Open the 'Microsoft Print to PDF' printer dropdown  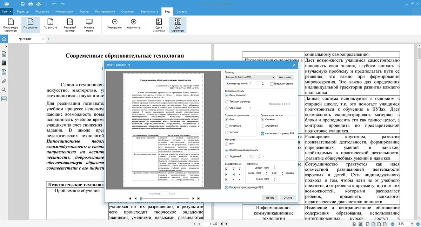click(x=250, y=77)
